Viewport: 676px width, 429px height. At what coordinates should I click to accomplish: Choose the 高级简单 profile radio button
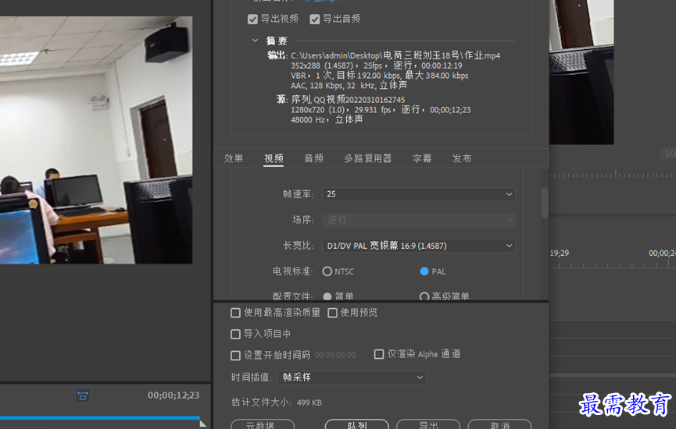(x=424, y=296)
